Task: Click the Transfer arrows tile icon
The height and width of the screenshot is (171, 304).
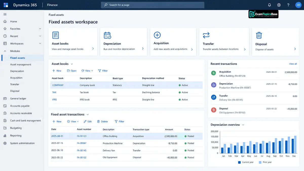Action: pos(206,35)
